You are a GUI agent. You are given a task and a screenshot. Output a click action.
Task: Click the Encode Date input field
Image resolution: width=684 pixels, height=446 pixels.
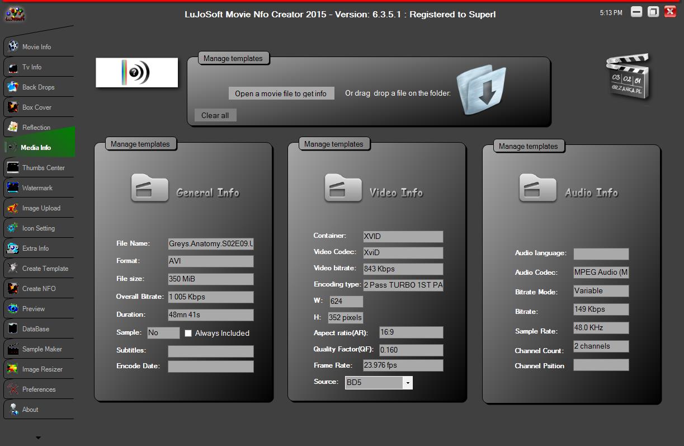[211, 367]
